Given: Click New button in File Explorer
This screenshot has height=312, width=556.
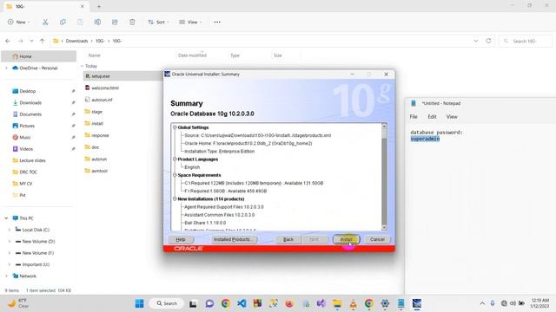Looking at the screenshot, I should (x=18, y=22).
